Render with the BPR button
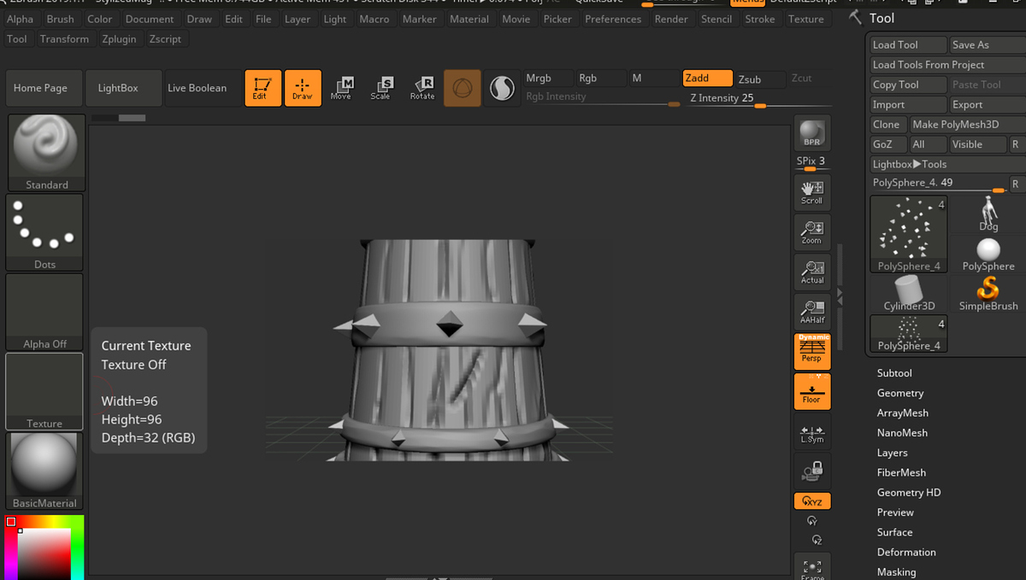The width and height of the screenshot is (1026, 580). coord(811,133)
